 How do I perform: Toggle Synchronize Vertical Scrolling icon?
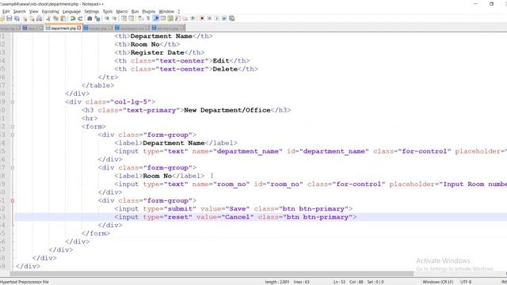coord(124,18)
